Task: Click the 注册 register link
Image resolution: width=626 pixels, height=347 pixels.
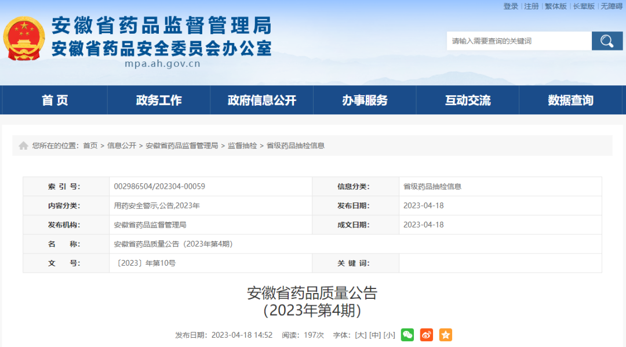Action: coord(532,6)
